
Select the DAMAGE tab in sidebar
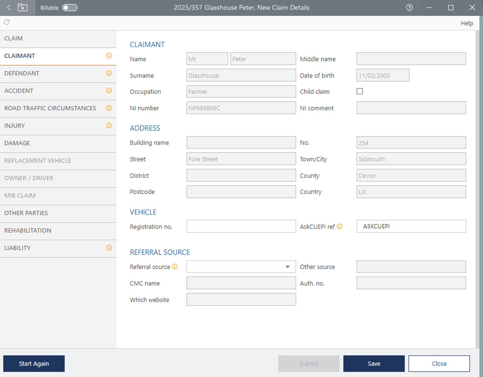point(17,143)
